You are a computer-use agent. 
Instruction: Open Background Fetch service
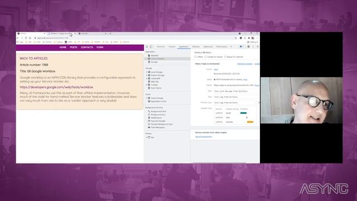(x=158, y=112)
